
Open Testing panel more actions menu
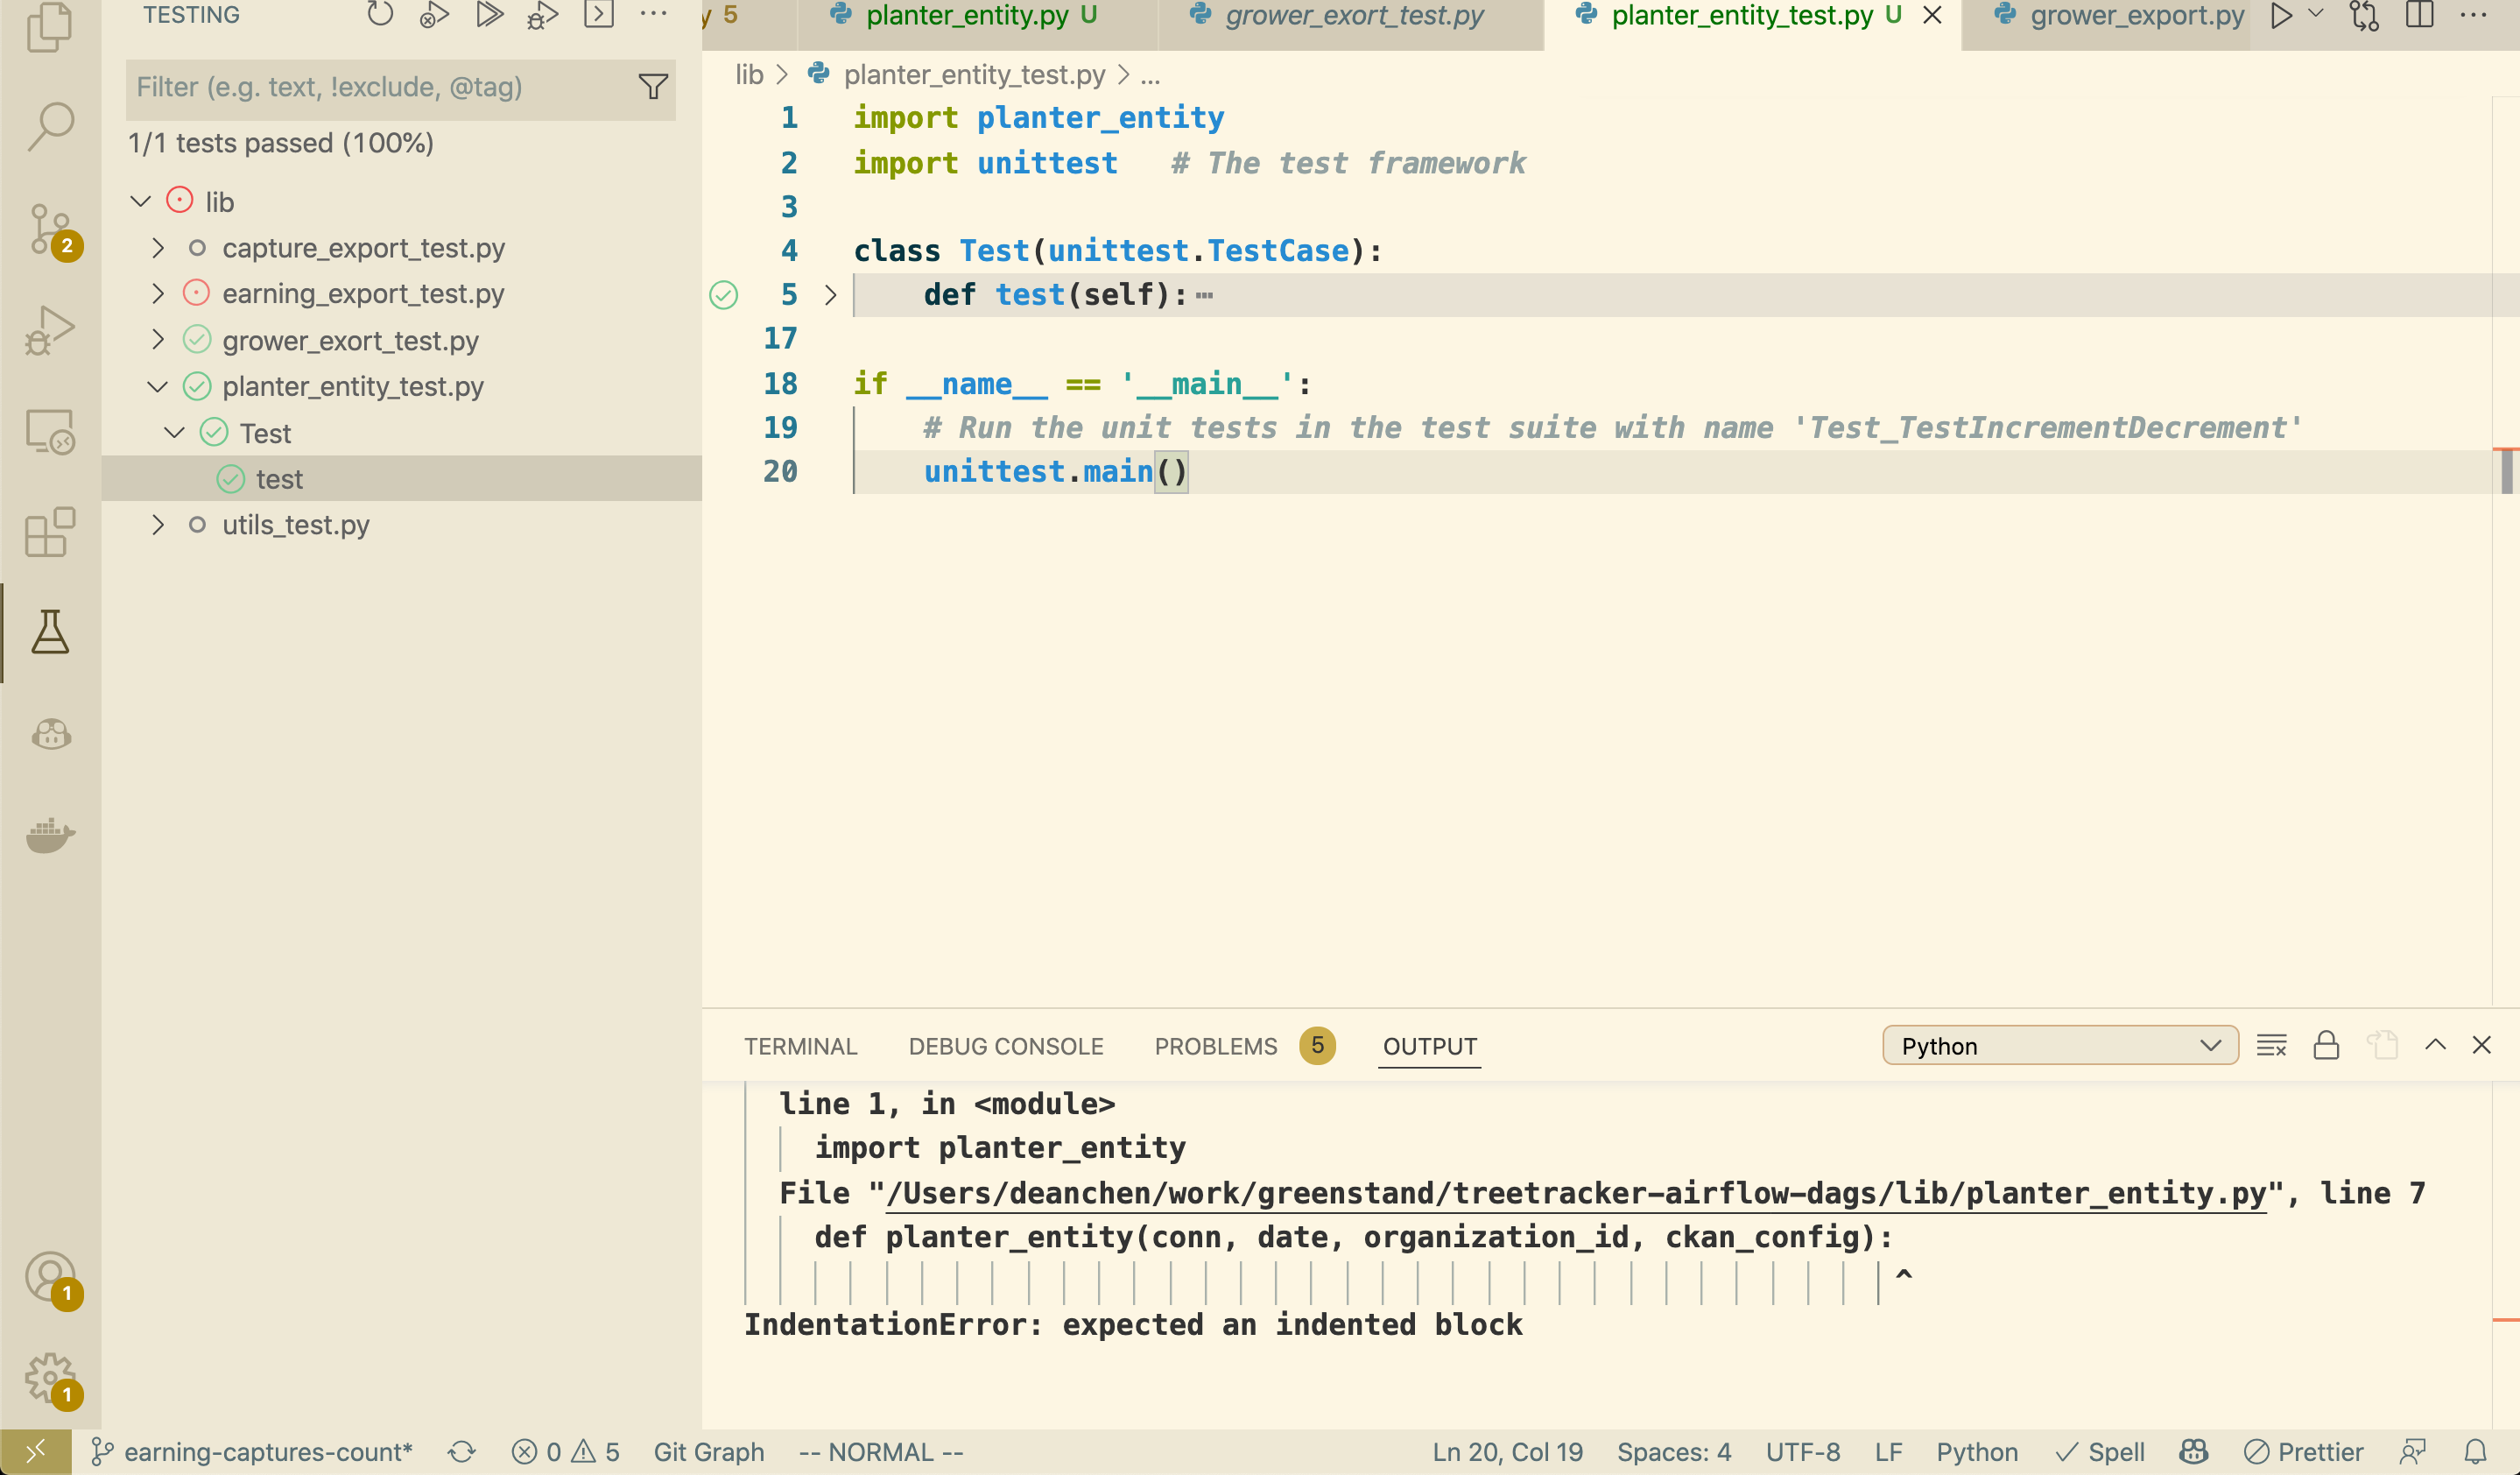(x=653, y=14)
